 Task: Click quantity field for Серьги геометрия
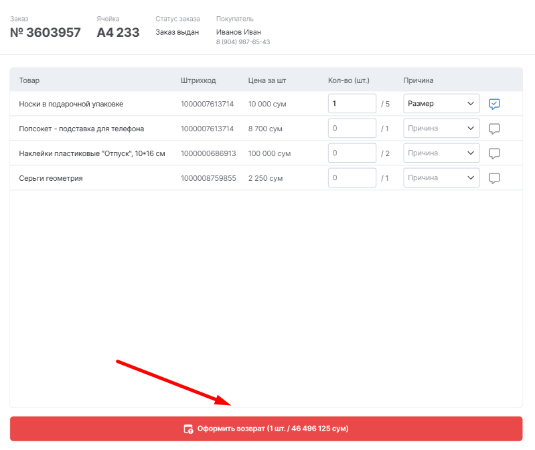pos(352,177)
